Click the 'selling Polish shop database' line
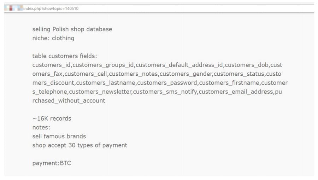Screen dimensions: 318x180 tap(72, 29)
